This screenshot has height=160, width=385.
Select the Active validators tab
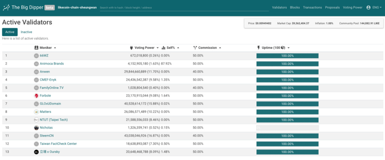(x=10, y=32)
